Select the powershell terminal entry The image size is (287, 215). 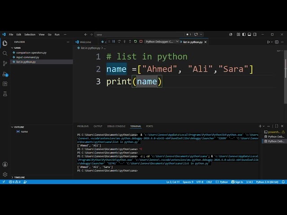[x=274, y=132]
